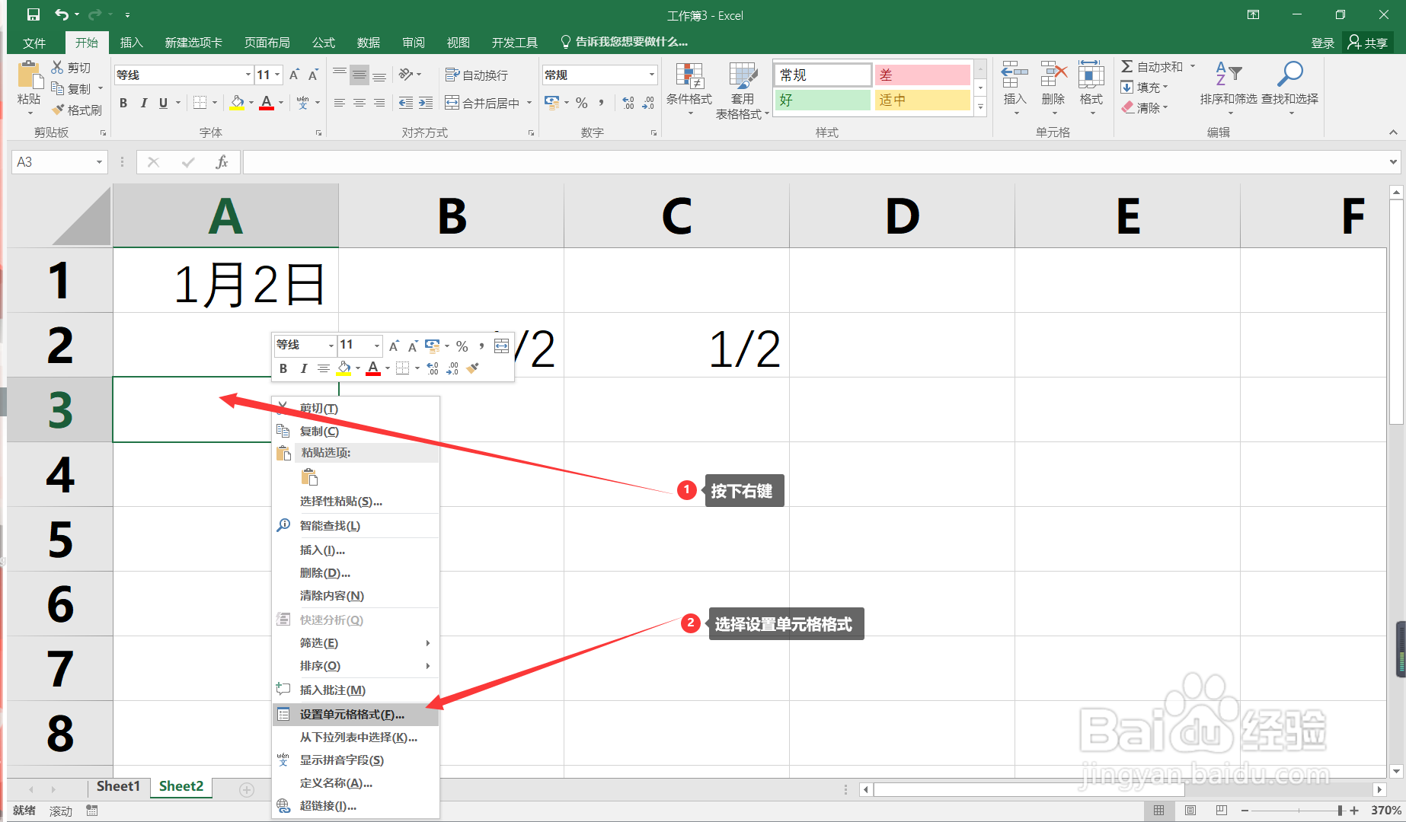Collapse the ribbon with the caret
The width and height of the screenshot is (1406, 822).
coord(1393,132)
